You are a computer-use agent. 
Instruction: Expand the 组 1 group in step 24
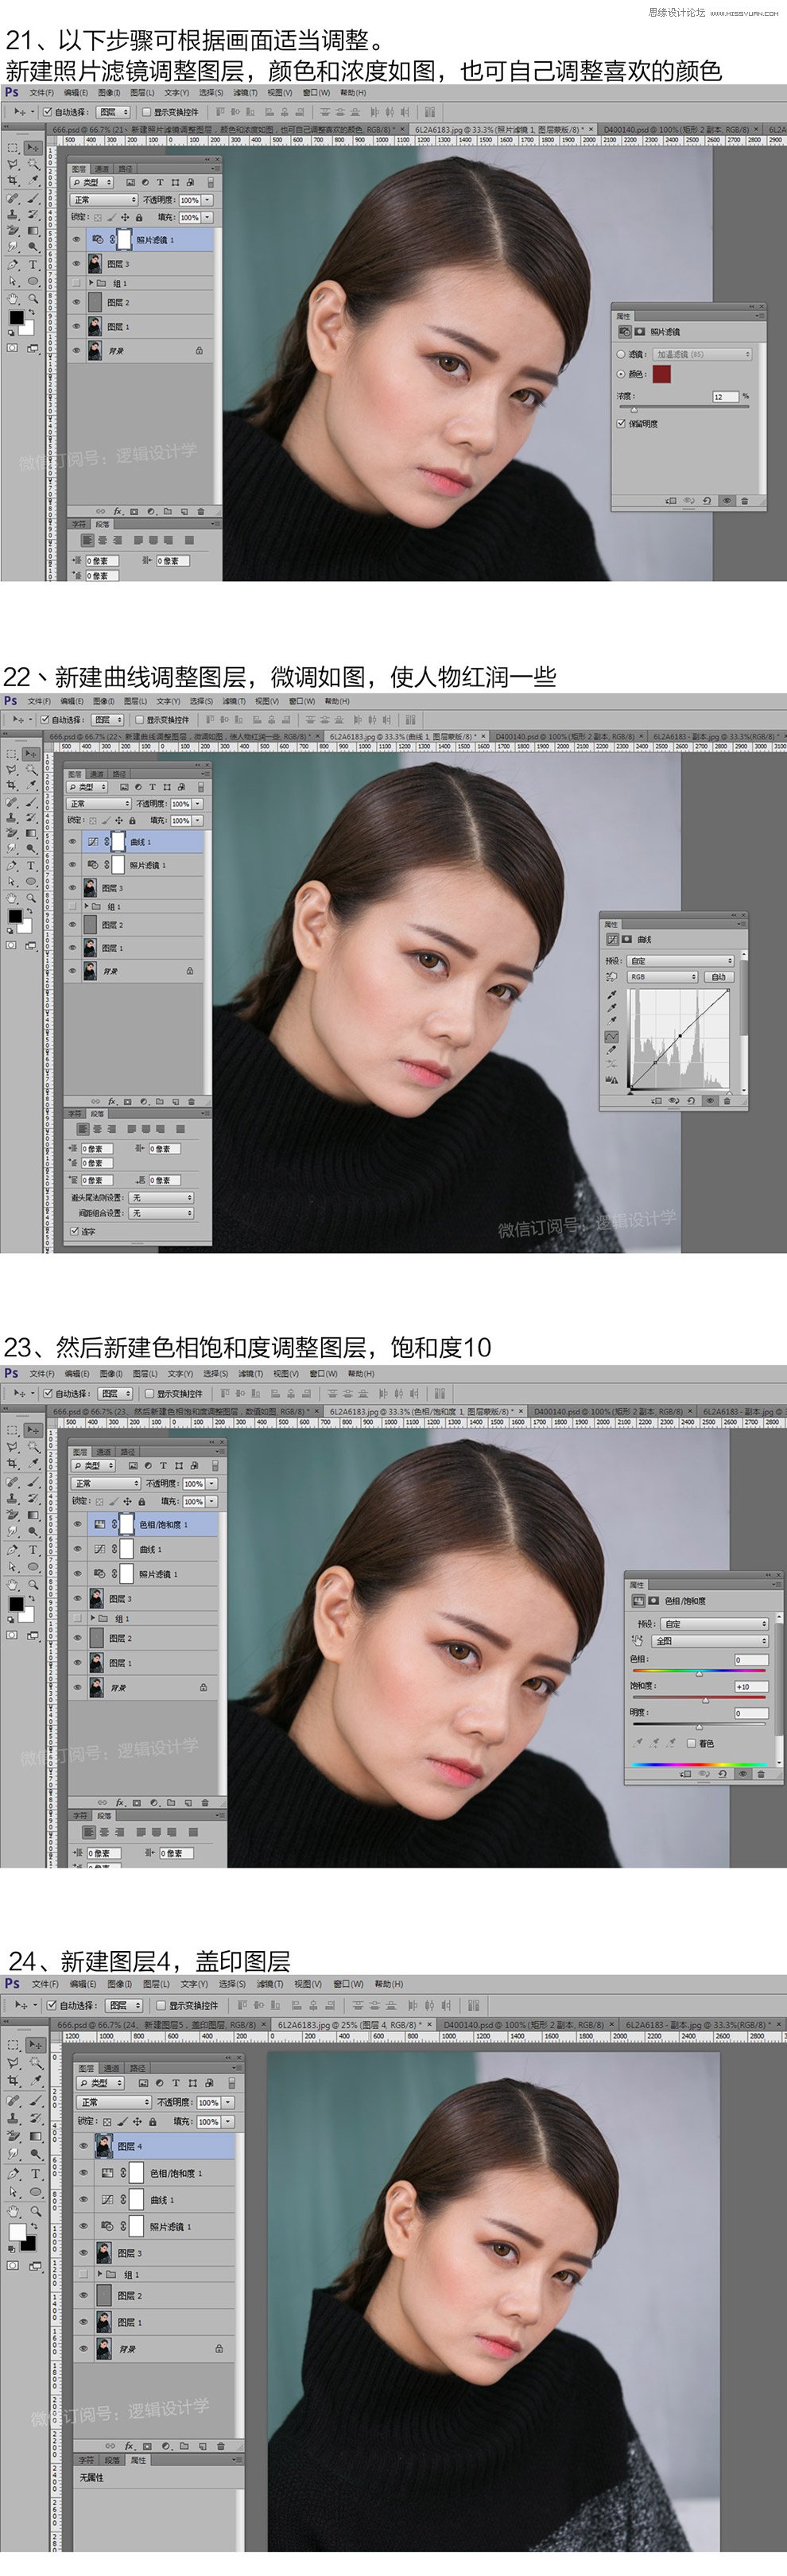[100, 2274]
